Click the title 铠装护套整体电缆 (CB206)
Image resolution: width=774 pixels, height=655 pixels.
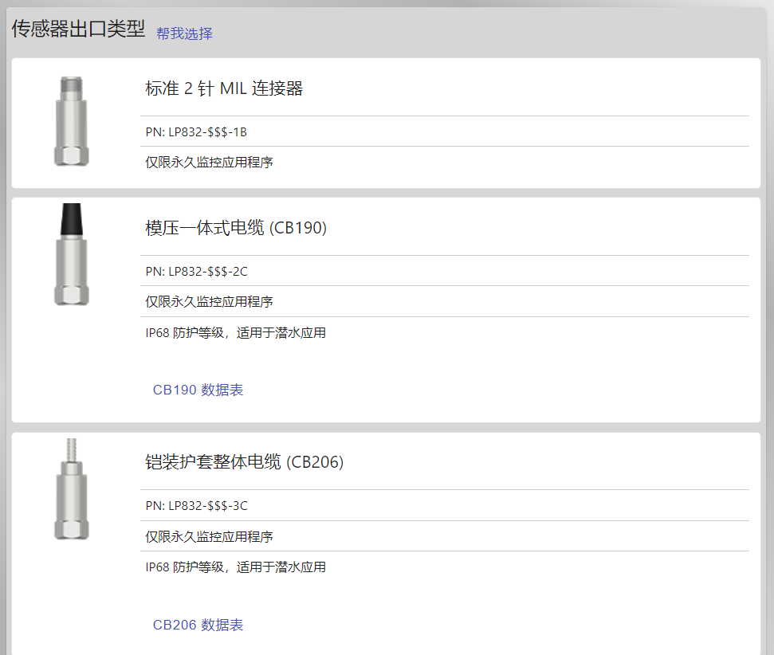[245, 462]
